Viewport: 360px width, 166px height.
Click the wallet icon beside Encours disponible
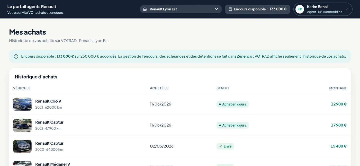coord(230,9)
